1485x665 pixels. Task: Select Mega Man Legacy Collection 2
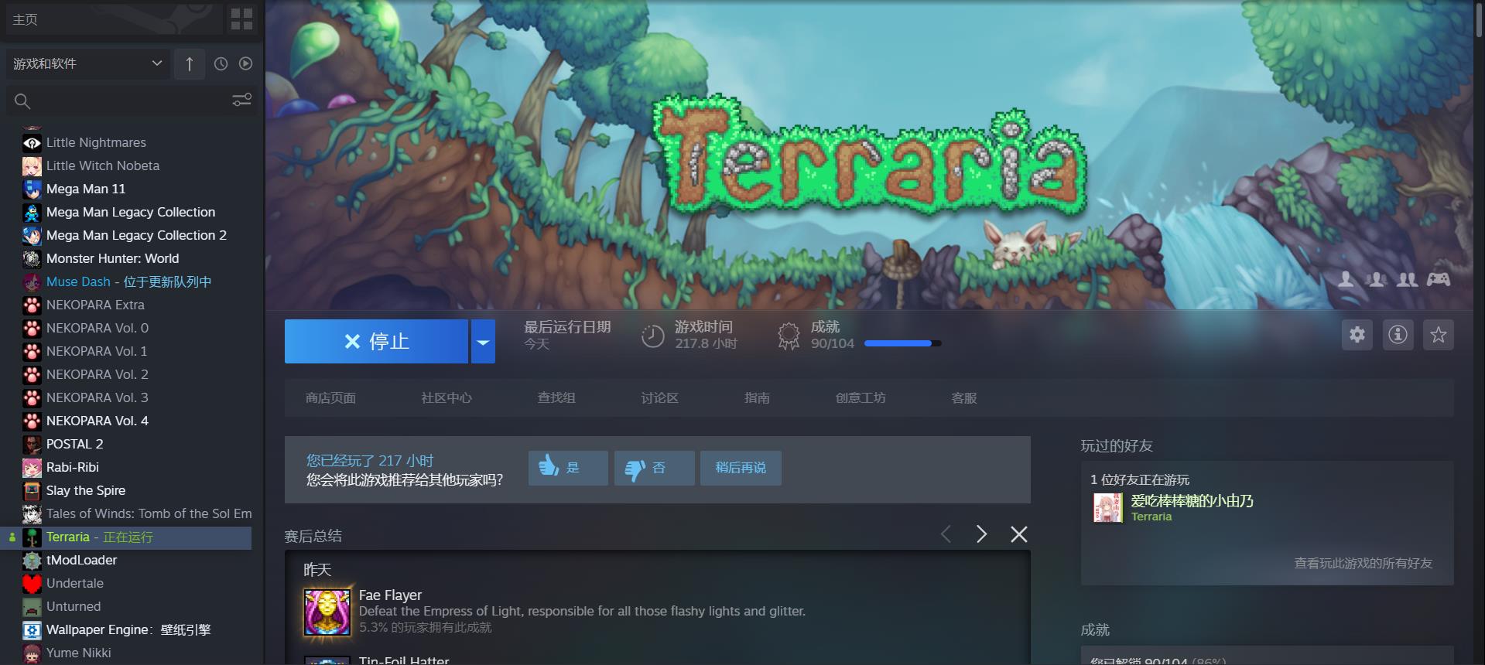coord(136,235)
